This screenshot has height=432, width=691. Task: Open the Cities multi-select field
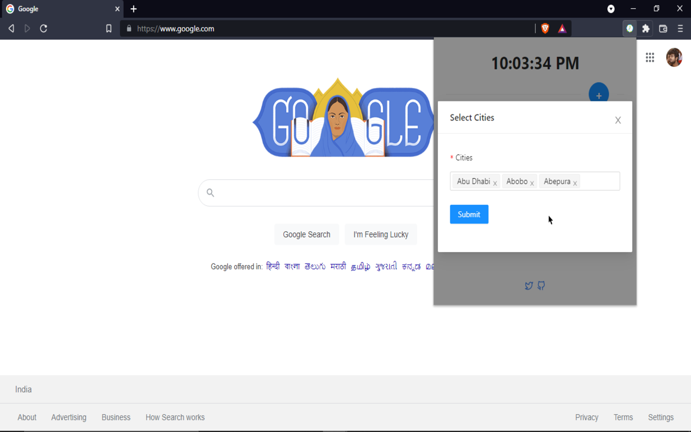535,181
